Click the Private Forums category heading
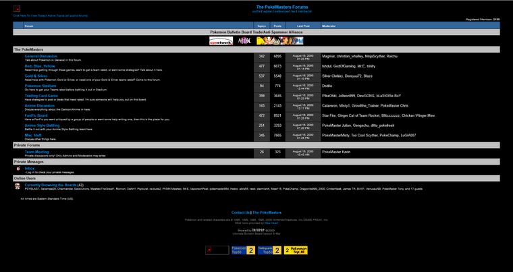 point(27,145)
